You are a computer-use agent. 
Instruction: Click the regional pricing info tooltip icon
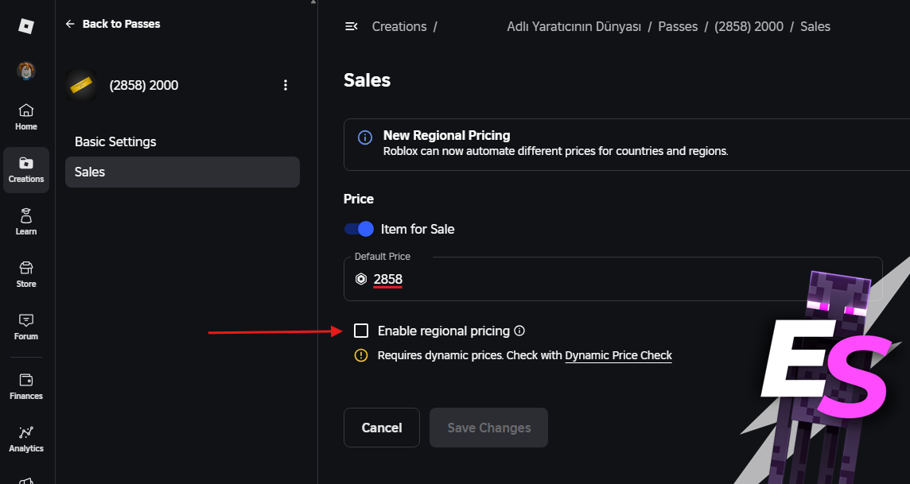coord(519,331)
